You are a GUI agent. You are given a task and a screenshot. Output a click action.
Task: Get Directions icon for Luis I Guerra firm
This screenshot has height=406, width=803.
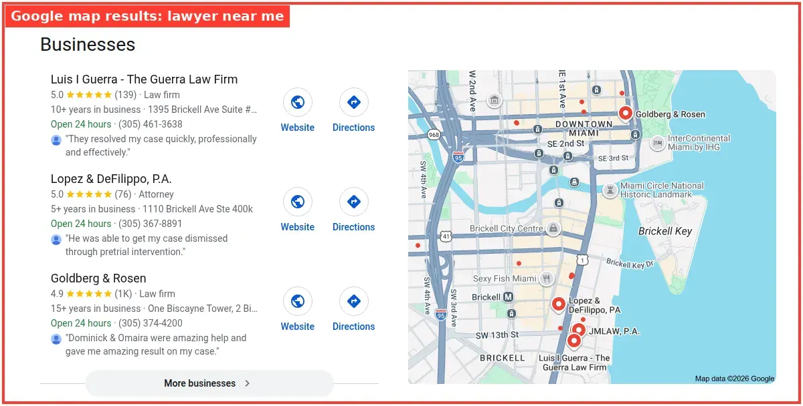pyautogui.click(x=354, y=102)
